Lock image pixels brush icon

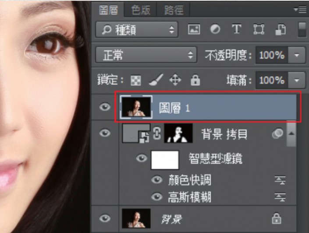point(156,80)
